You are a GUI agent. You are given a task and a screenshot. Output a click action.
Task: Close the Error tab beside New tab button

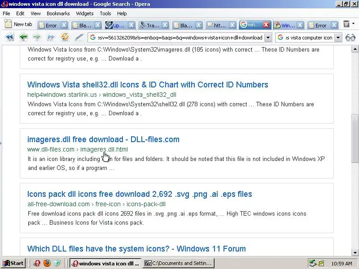(x=64, y=25)
